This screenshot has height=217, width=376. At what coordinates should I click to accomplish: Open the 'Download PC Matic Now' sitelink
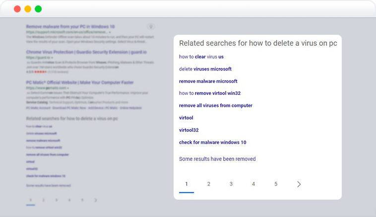tap(69, 108)
